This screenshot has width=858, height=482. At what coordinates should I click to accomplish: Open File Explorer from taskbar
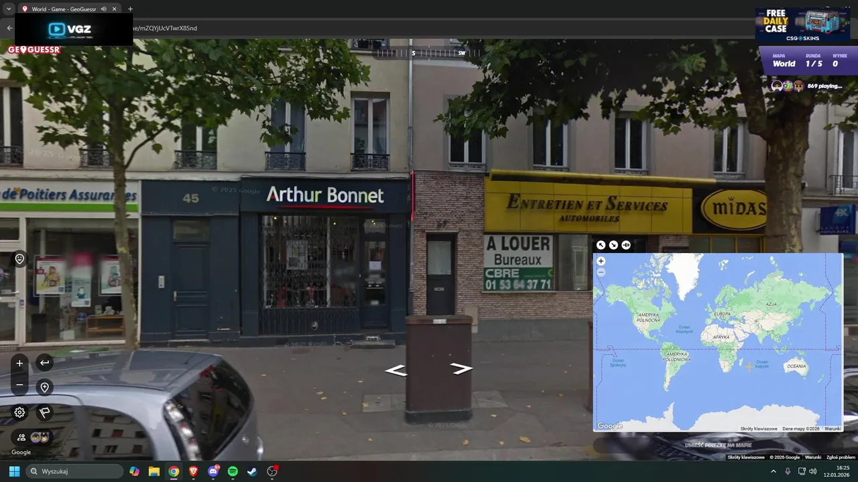[x=154, y=471]
